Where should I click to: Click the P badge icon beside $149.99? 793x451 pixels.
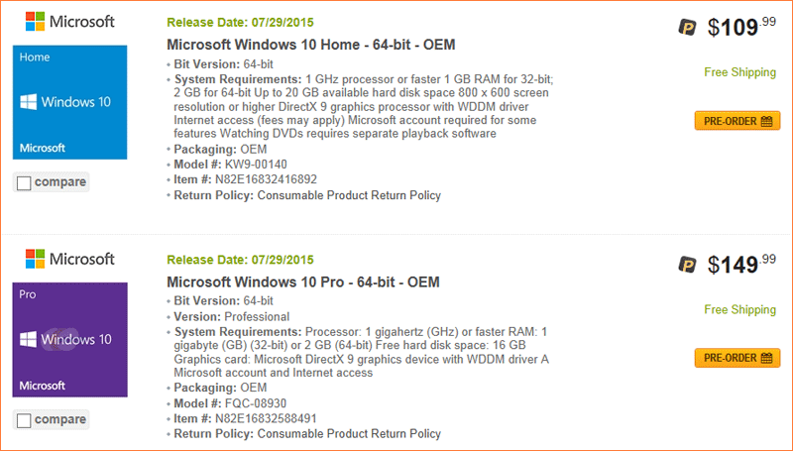687,264
